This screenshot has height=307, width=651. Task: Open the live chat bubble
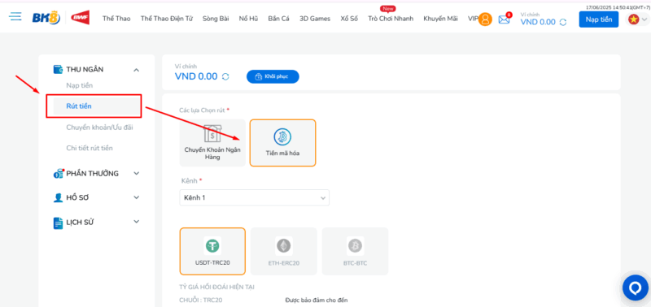point(636,288)
